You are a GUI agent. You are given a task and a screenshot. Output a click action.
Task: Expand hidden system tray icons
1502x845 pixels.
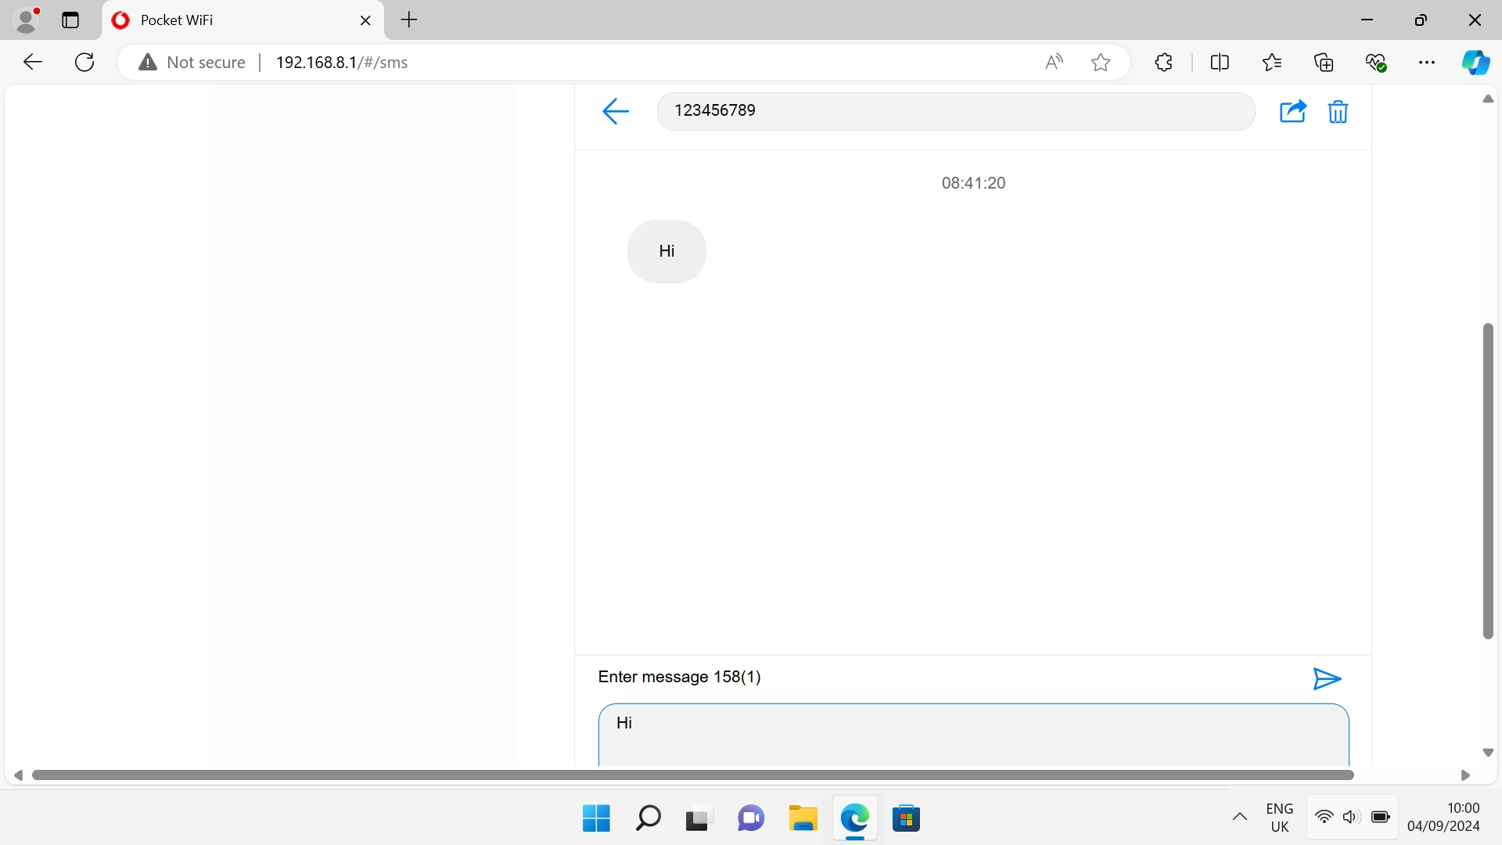(1239, 817)
